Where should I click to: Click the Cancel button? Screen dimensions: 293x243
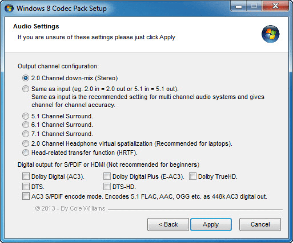click(x=260, y=224)
